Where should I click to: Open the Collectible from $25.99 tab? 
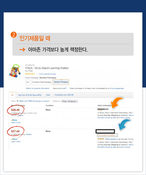[x=64, y=95]
